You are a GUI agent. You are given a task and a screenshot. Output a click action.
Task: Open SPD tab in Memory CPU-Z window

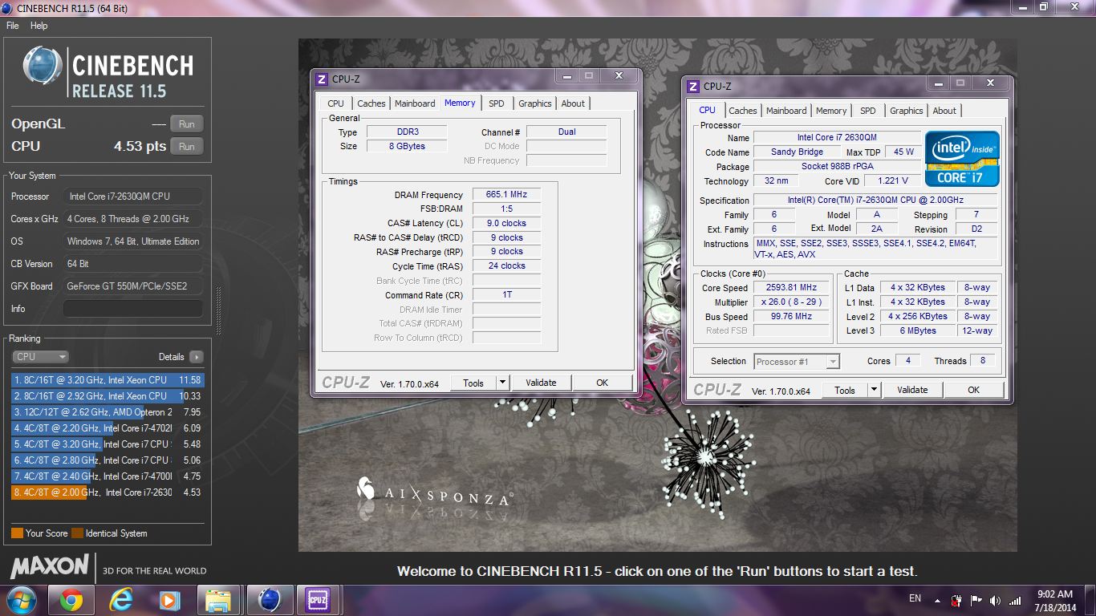(x=497, y=103)
